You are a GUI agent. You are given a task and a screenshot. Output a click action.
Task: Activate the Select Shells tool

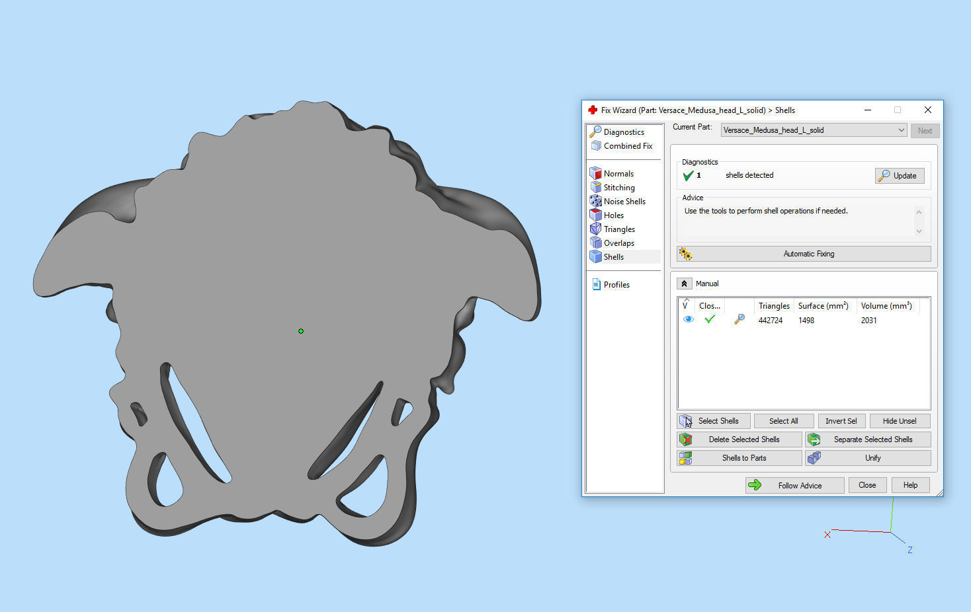pyautogui.click(x=714, y=421)
